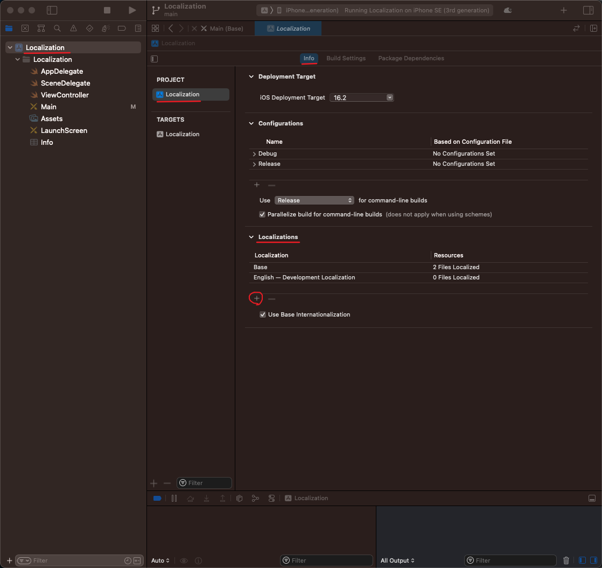This screenshot has width=602, height=568.
Task: Open the Project navigator folder icon
Action: tap(9, 28)
